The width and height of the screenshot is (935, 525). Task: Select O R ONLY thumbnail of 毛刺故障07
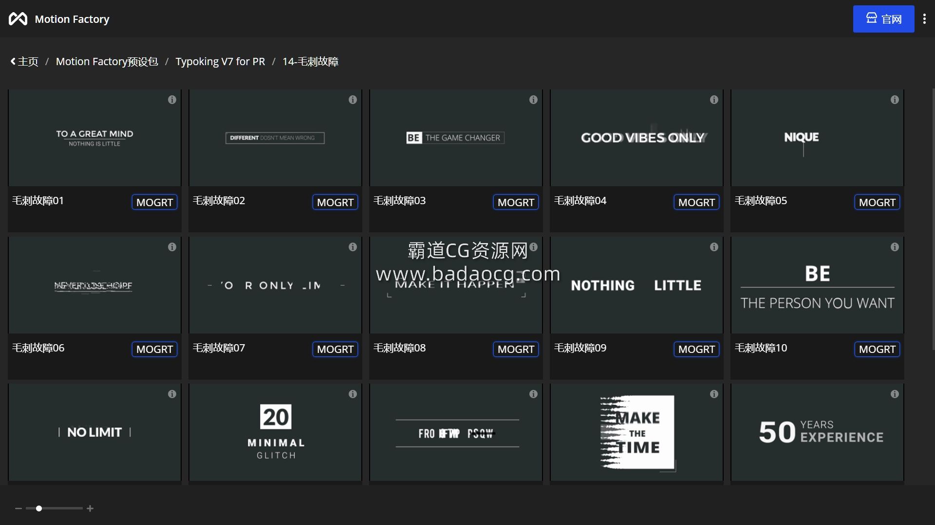click(x=275, y=285)
